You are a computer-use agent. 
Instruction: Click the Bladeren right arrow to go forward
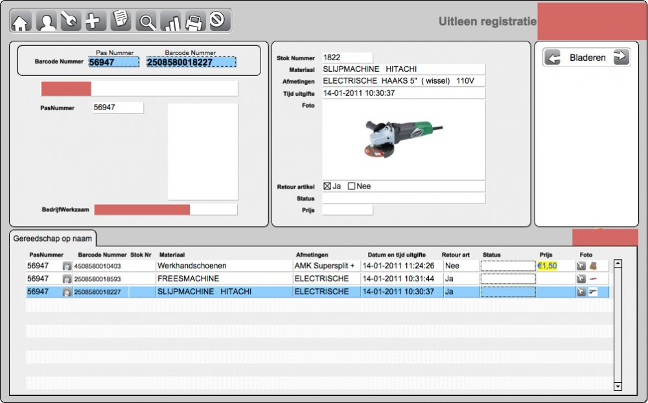(x=621, y=56)
